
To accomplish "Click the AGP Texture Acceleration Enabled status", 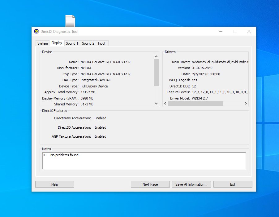I will coord(100,136).
